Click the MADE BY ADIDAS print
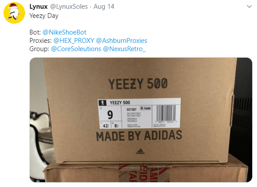The width and height of the screenshot is (257, 187). (x=139, y=136)
